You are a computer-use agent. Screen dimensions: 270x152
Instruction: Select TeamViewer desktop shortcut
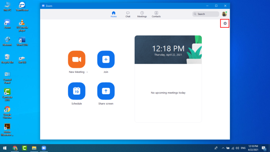coord(22,7)
